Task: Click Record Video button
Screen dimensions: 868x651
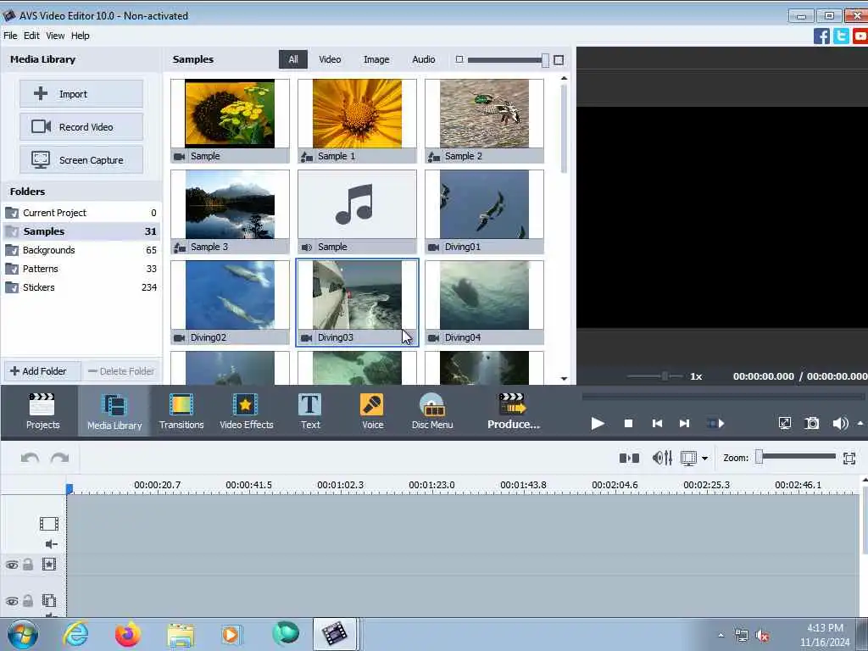Action: [81, 127]
